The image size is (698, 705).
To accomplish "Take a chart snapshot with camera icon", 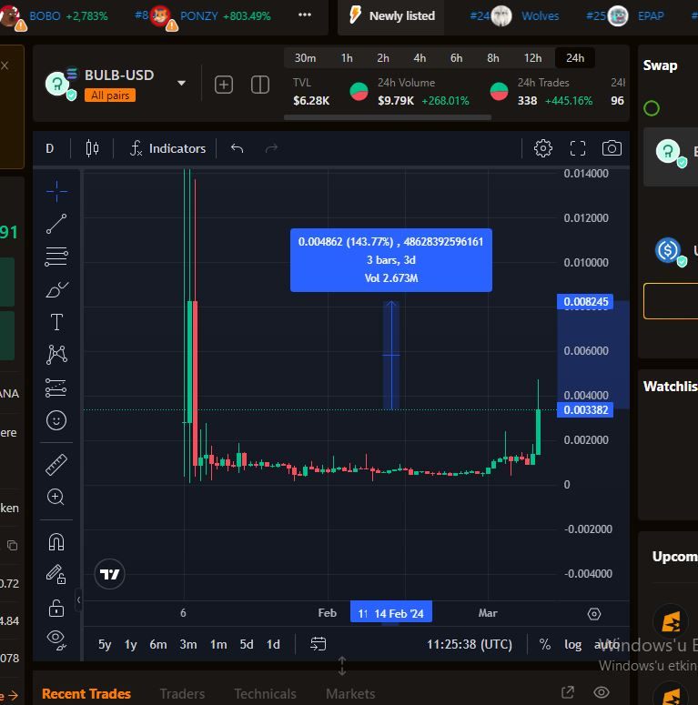I will click(612, 148).
